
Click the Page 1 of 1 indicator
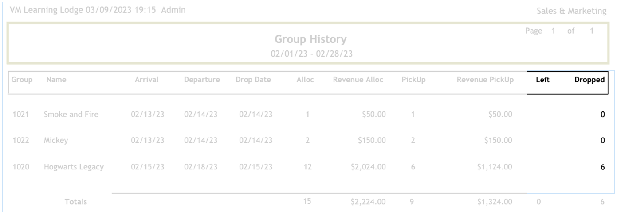click(x=562, y=32)
